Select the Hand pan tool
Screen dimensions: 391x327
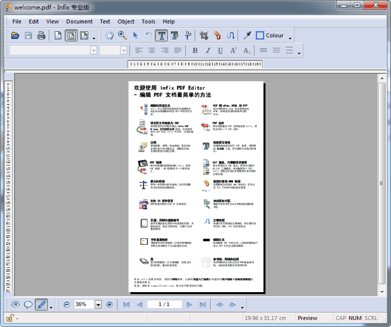click(109, 35)
